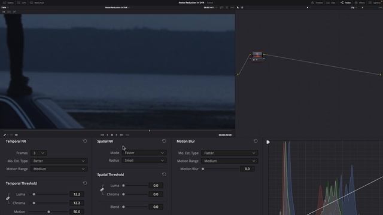Click the Motion Blur slider handle
Viewport: 383px width, 215px height.
pyautogui.click(x=203, y=169)
